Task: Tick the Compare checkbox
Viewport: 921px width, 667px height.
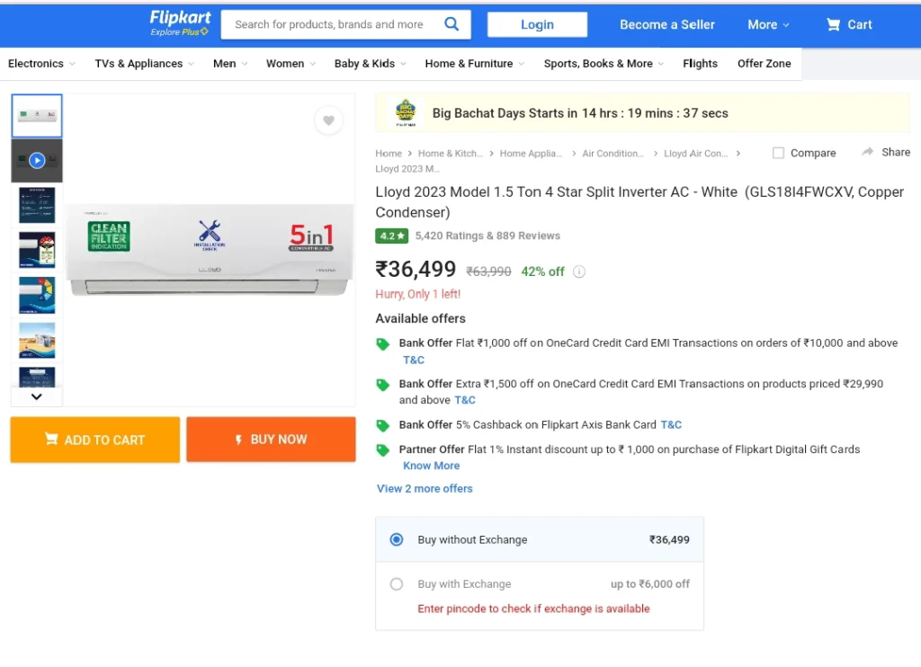Action: click(778, 153)
